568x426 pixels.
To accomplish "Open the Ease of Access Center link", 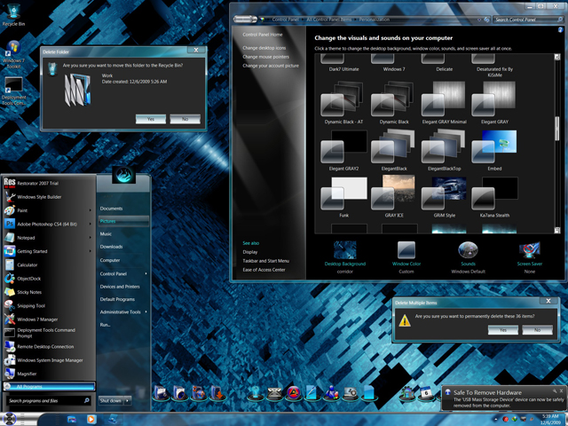I will [x=264, y=270].
